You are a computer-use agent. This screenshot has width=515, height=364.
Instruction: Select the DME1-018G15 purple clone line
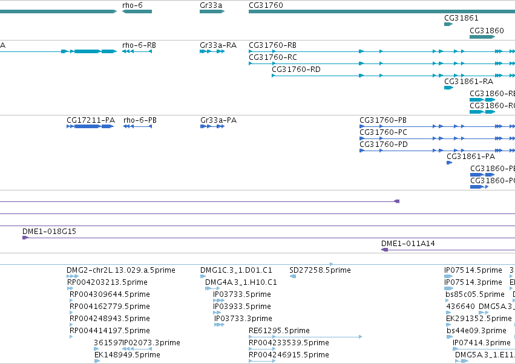[x=269, y=238]
